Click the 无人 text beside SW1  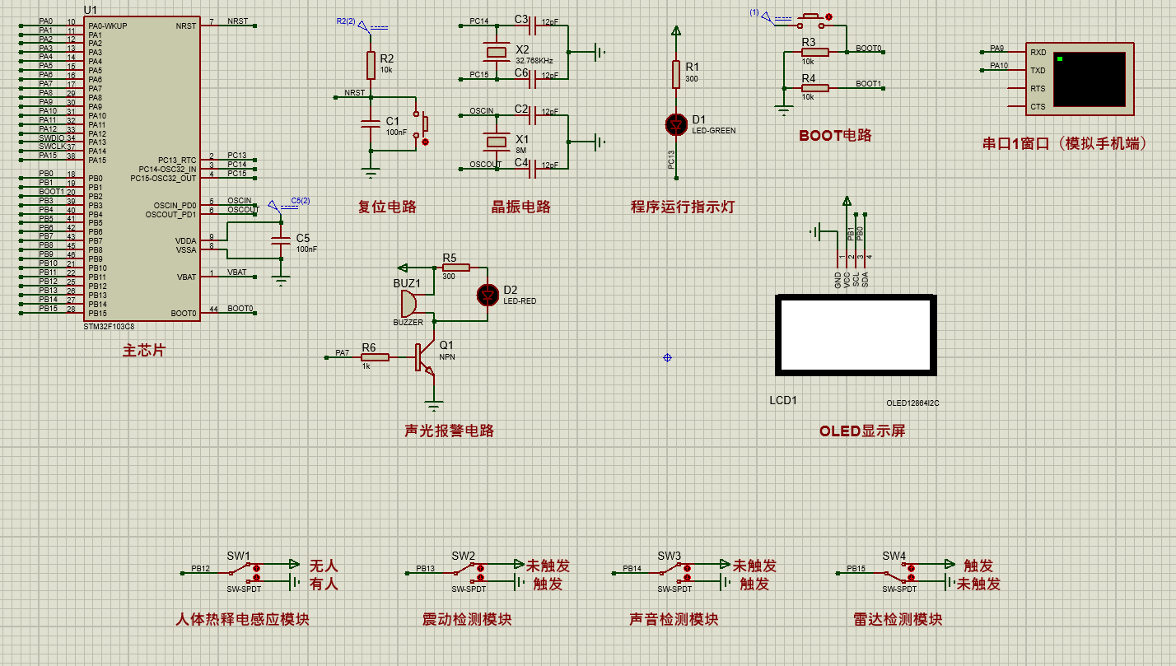pyautogui.click(x=324, y=566)
